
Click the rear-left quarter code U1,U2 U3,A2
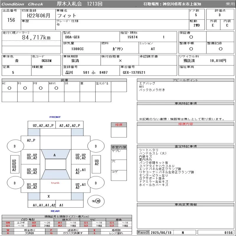point(32,186)
